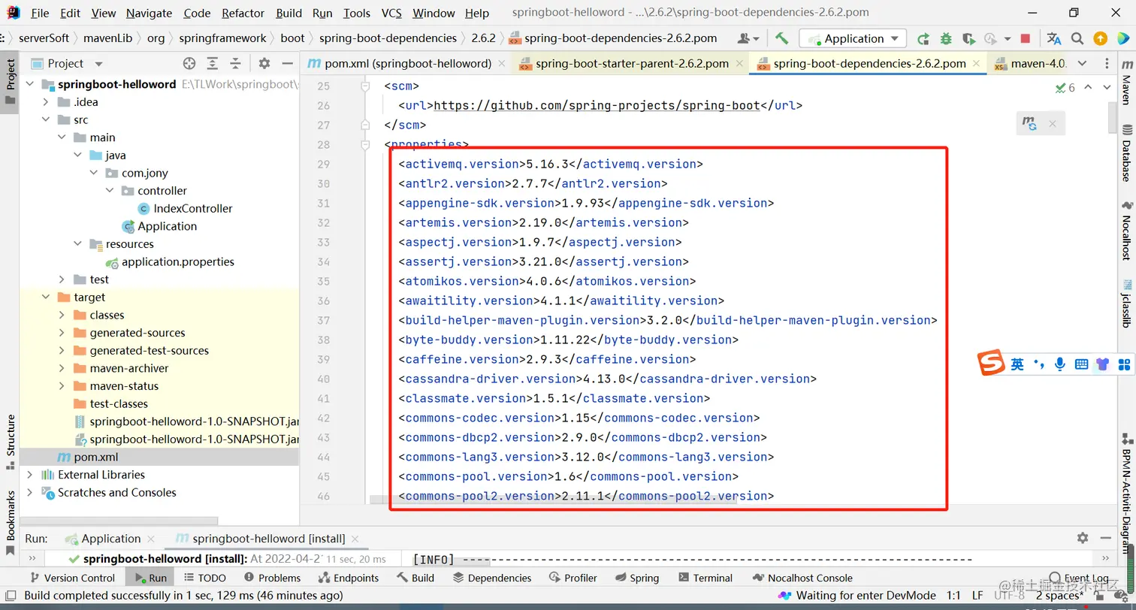Start debugging with the bug icon
Screen dimensions: 1136x610
tap(946, 38)
